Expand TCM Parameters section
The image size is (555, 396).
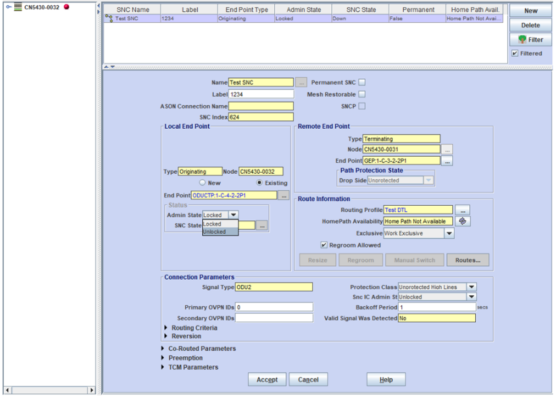(162, 367)
